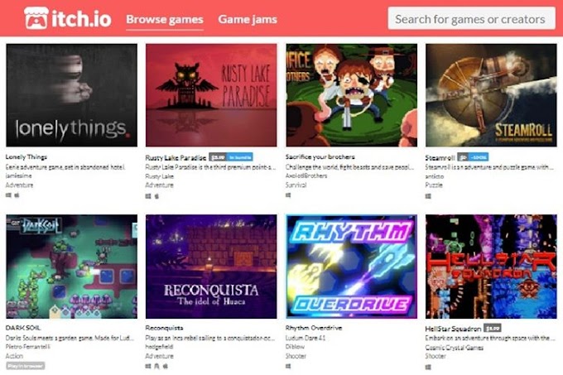Open the Steamroll game thumbnail

(x=491, y=95)
